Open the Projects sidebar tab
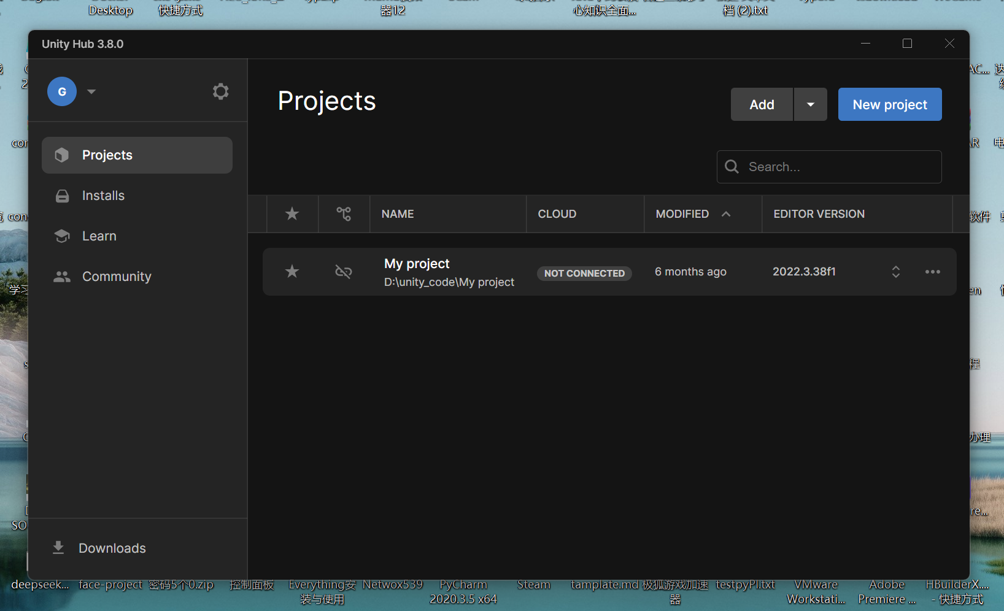 (x=137, y=155)
